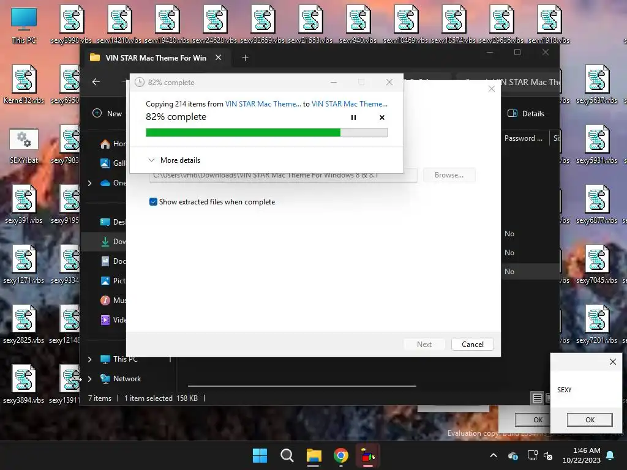Open taskbar Search
This screenshot has width=627, height=470.
pyautogui.click(x=287, y=455)
